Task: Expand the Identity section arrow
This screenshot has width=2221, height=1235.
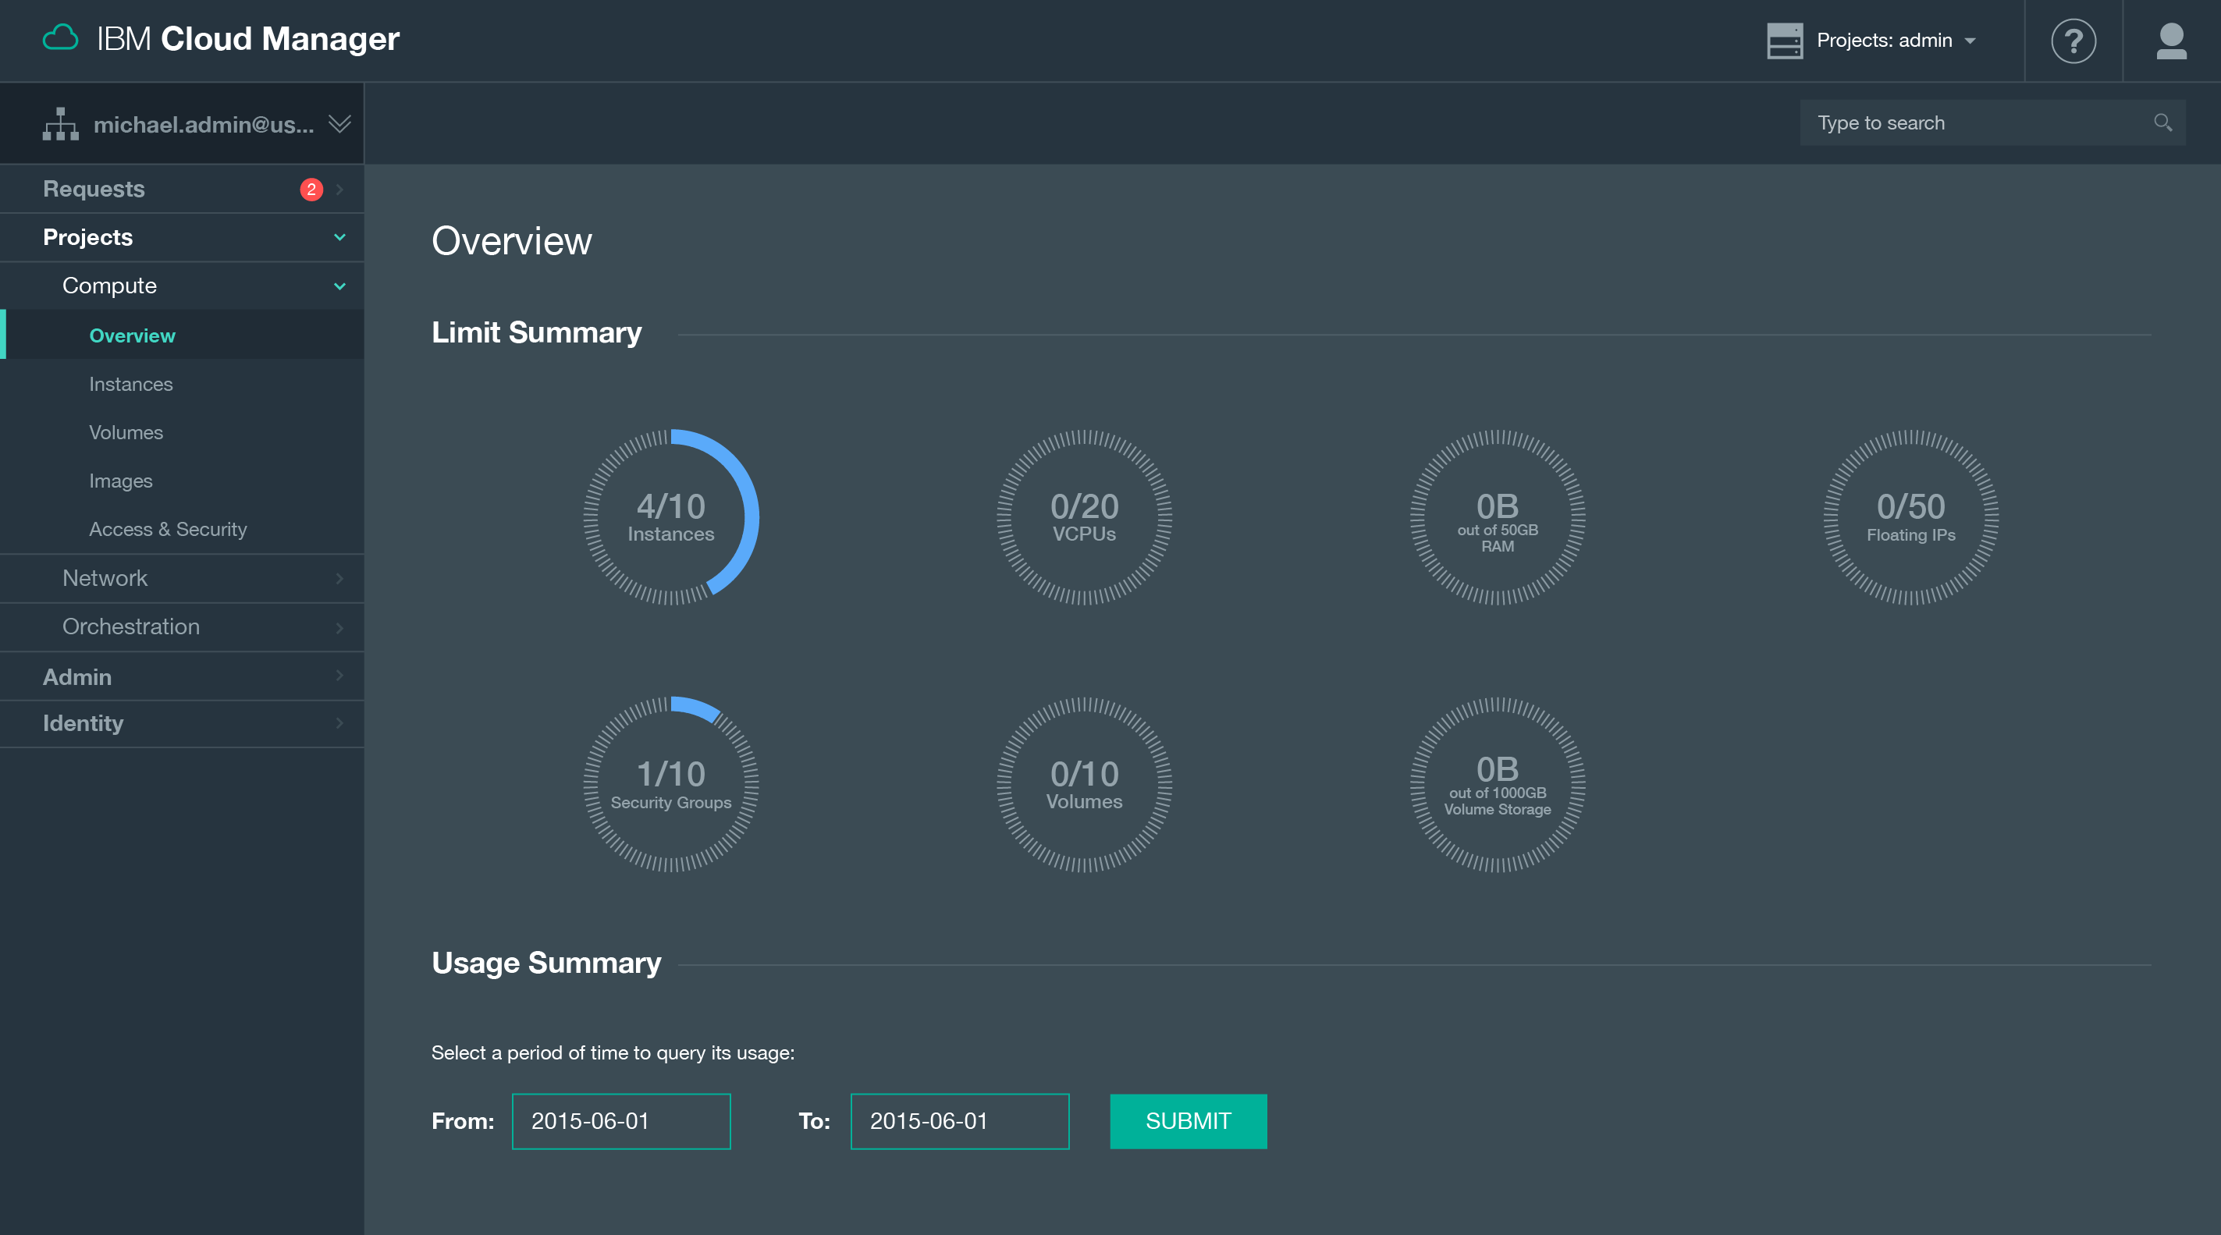Action: (339, 723)
